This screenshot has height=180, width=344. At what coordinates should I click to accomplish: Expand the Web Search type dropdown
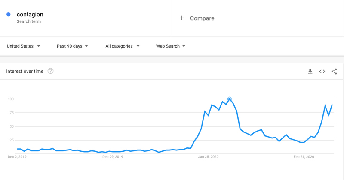tap(171, 46)
